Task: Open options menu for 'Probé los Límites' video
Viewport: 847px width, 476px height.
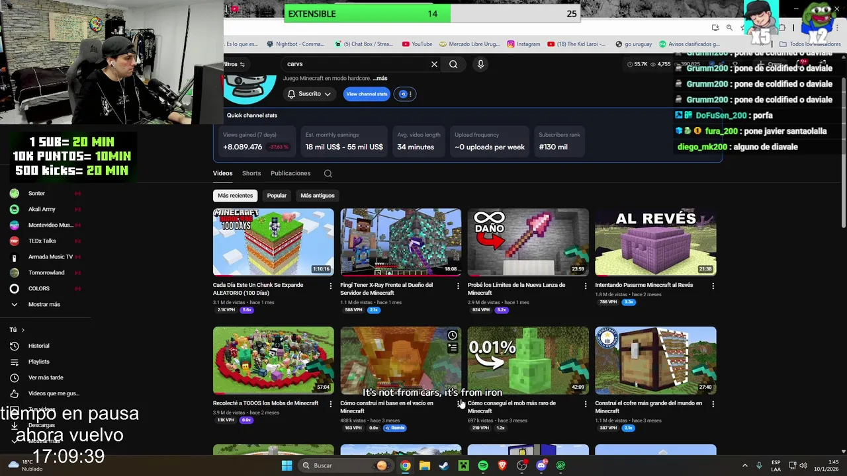Action: tap(585, 286)
